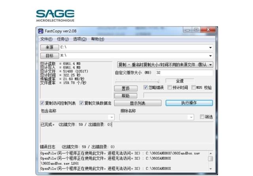
Task: Click the 错误日志 header label
Action: tap(47, 147)
